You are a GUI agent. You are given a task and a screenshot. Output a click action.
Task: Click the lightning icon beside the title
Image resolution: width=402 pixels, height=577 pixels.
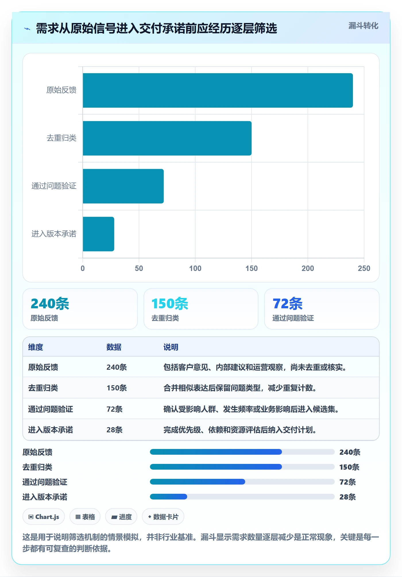(x=27, y=29)
